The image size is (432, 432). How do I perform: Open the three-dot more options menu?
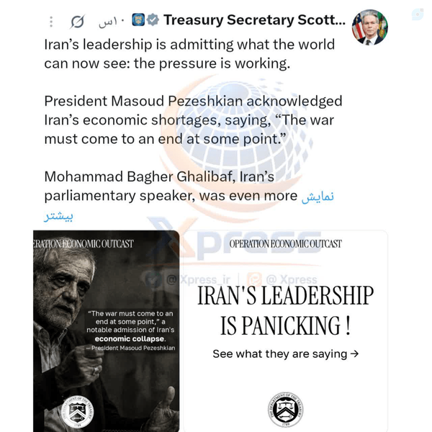[51, 22]
